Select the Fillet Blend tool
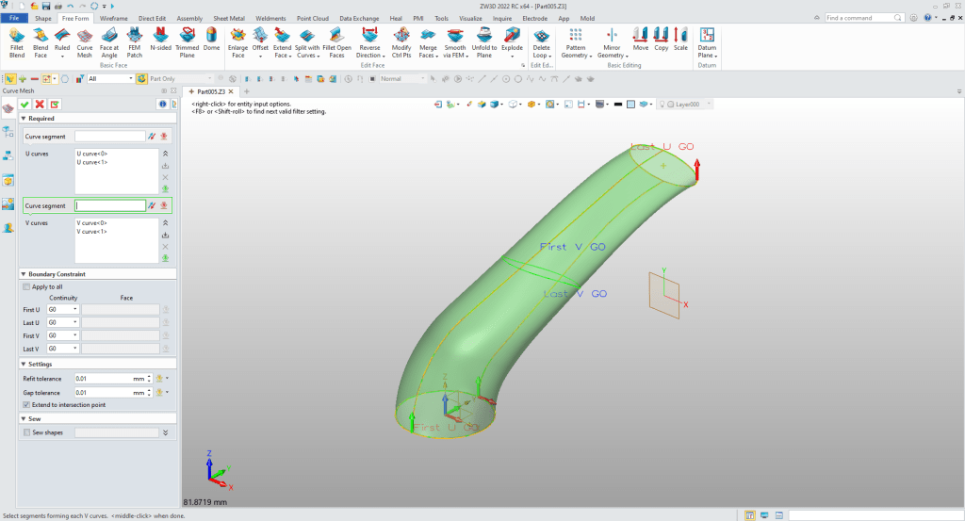Image resolution: width=965 pixels, height=521 pixels. [17, 41]
